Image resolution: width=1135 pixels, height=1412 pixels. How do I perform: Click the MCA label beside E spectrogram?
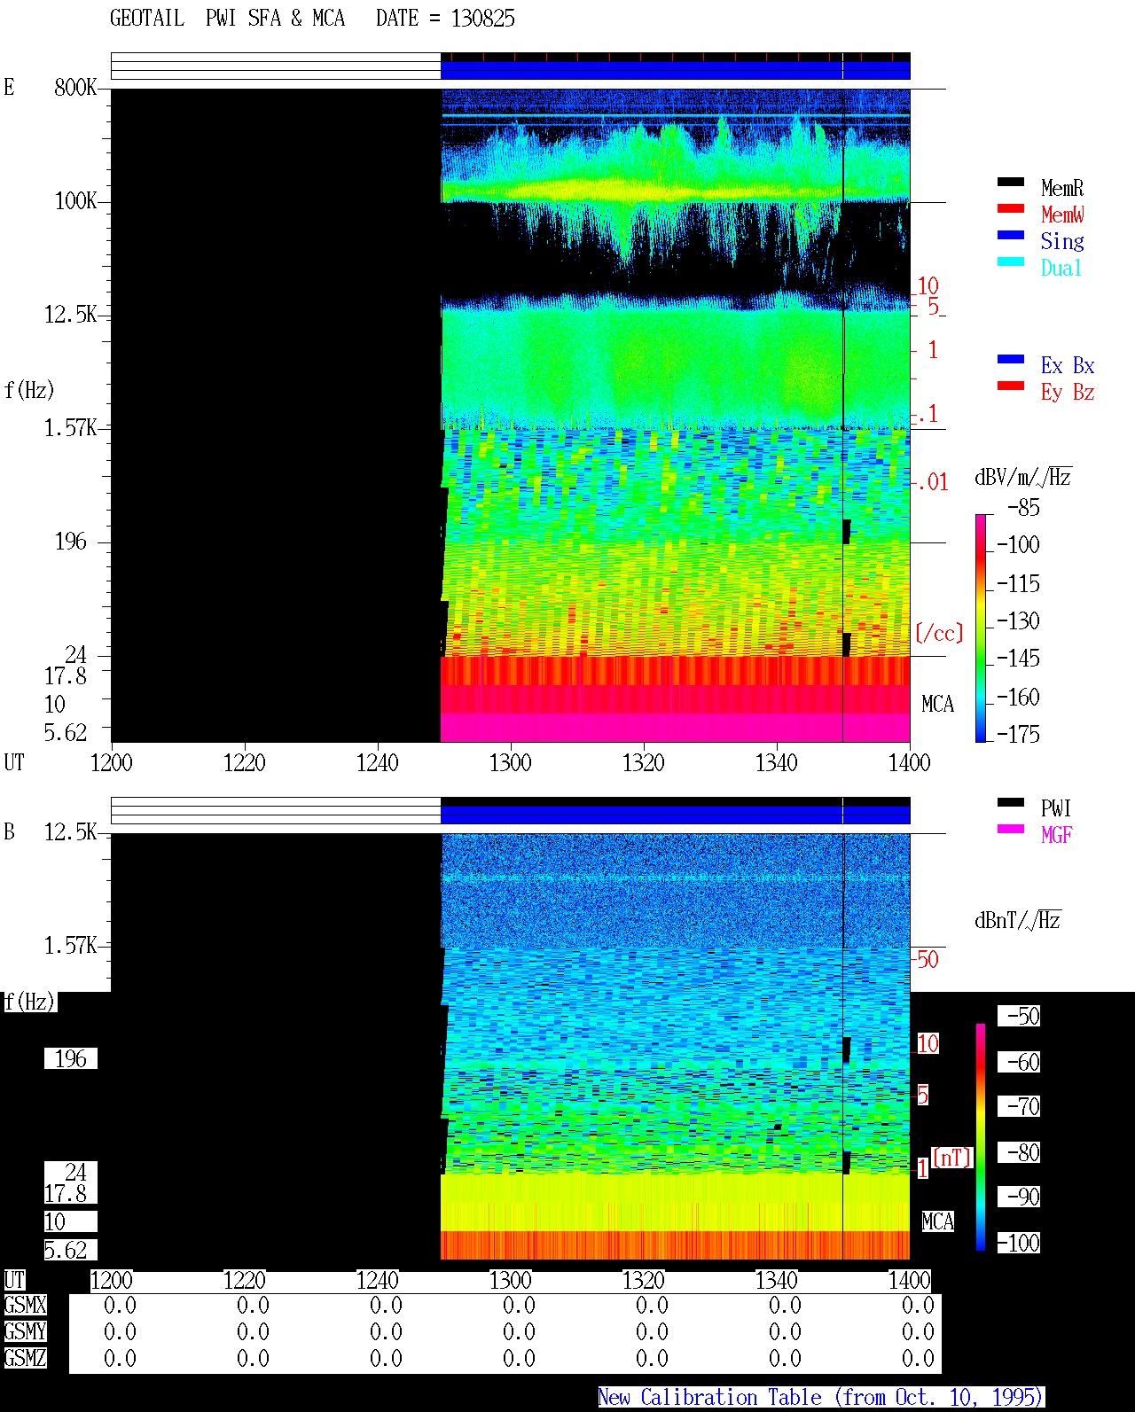(x=937, y=705)
